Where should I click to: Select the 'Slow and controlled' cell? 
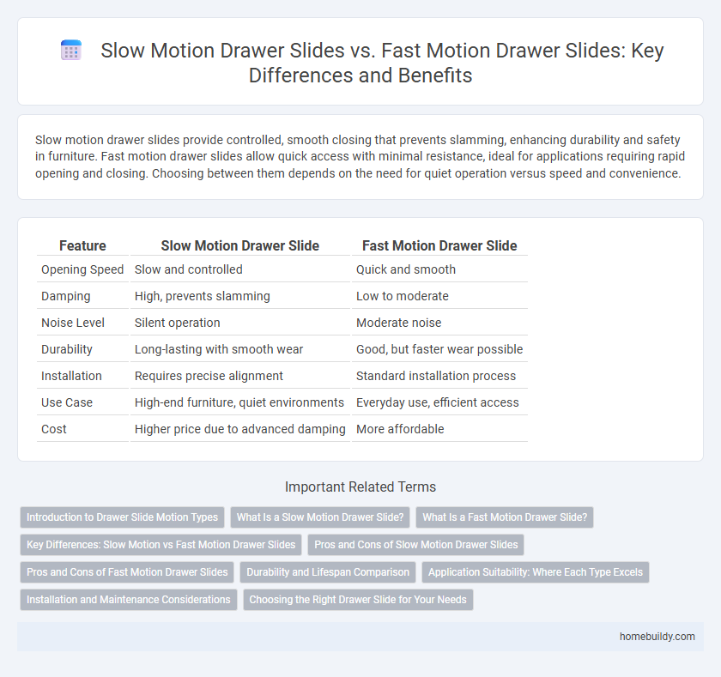tap(240, 269)
